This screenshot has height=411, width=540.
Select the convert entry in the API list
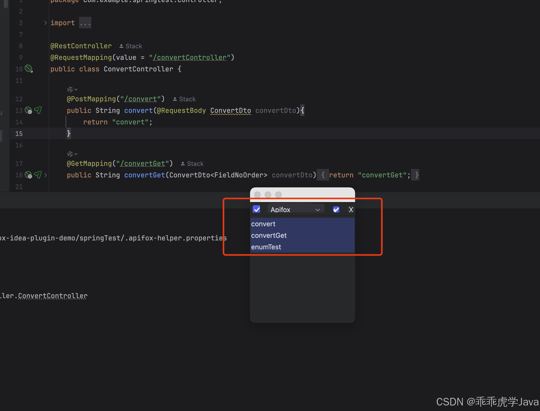263,224
